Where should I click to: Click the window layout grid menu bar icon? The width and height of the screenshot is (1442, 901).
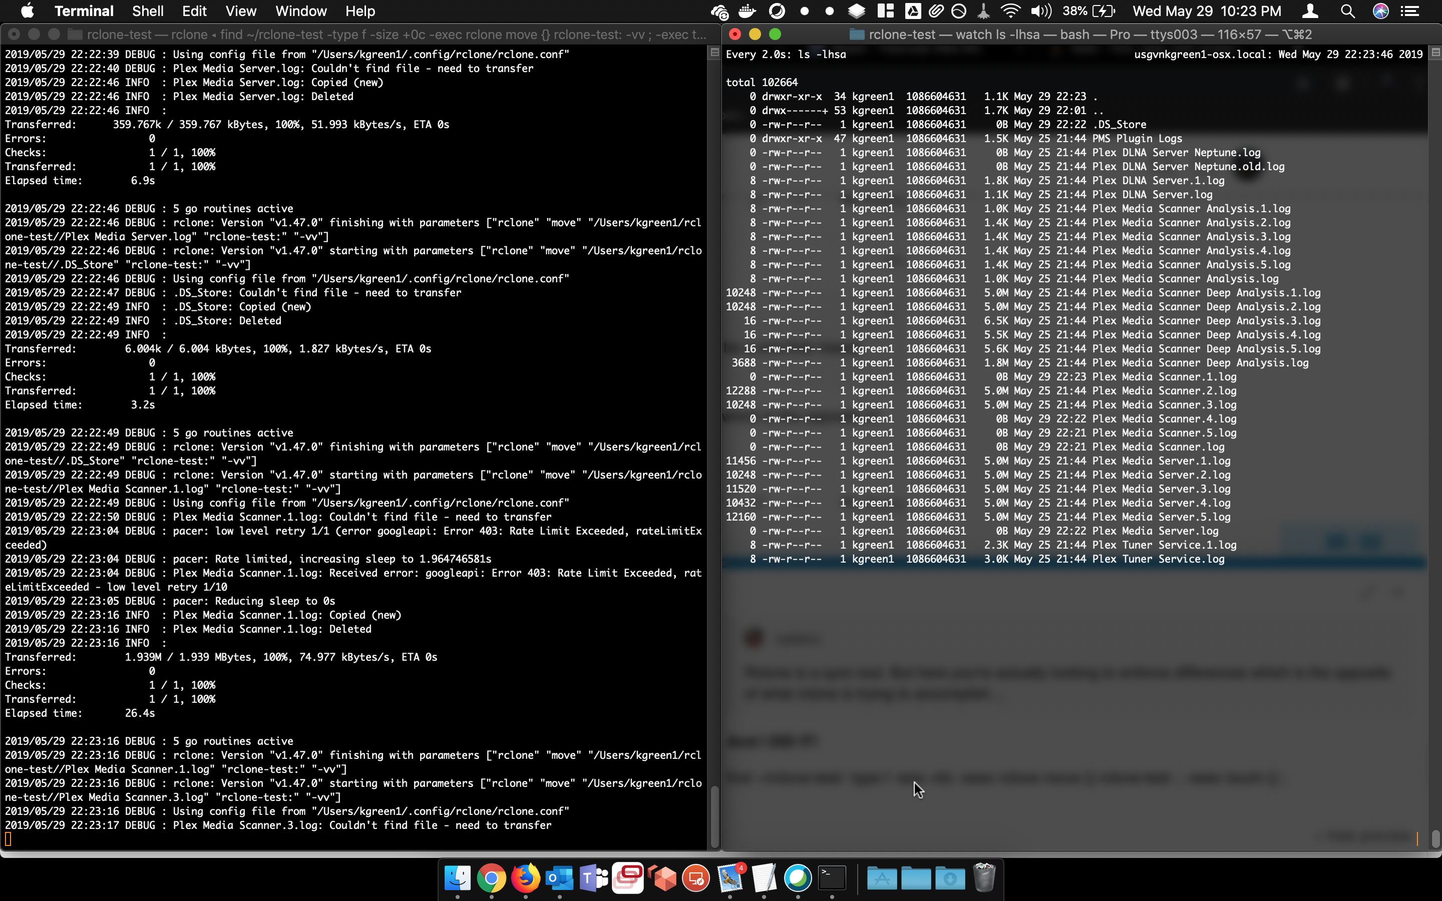(885, 11)
